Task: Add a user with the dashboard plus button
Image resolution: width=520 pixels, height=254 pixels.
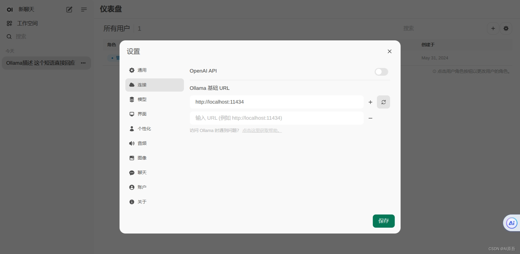Action: pos(493,28)
